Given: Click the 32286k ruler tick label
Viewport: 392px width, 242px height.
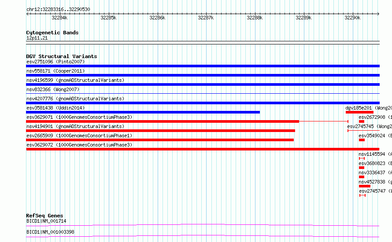Looking at the screenshot, I should coord(157,18).
